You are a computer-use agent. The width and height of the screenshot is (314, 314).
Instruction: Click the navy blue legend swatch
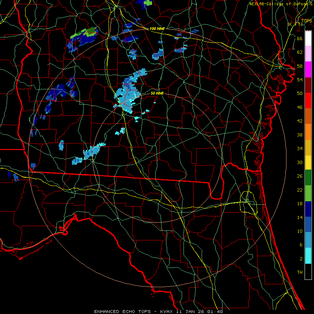[308, 209]
